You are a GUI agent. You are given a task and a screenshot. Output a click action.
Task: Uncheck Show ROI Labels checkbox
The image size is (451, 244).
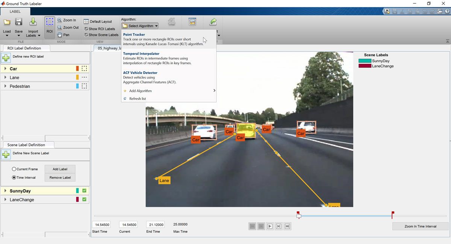point(86,29)
